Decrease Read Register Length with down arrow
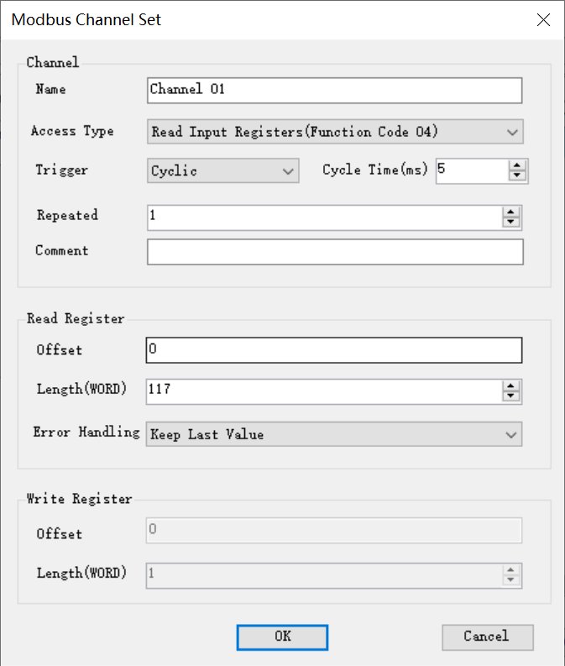This screenshot has width=565, height=666. pyautogui.click(x=510, y=396)
